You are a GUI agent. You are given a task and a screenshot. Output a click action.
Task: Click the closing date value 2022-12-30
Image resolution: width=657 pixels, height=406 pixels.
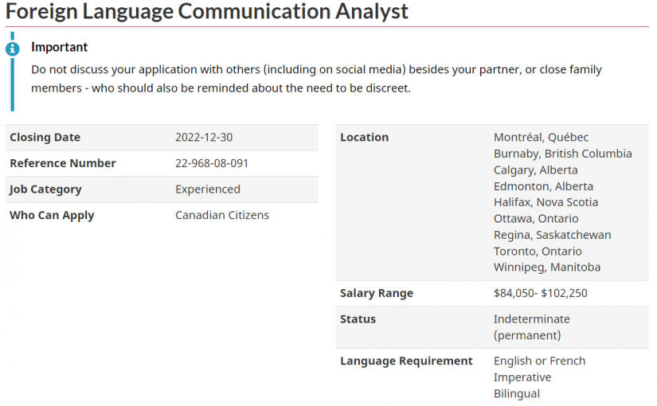pos(204,137)
